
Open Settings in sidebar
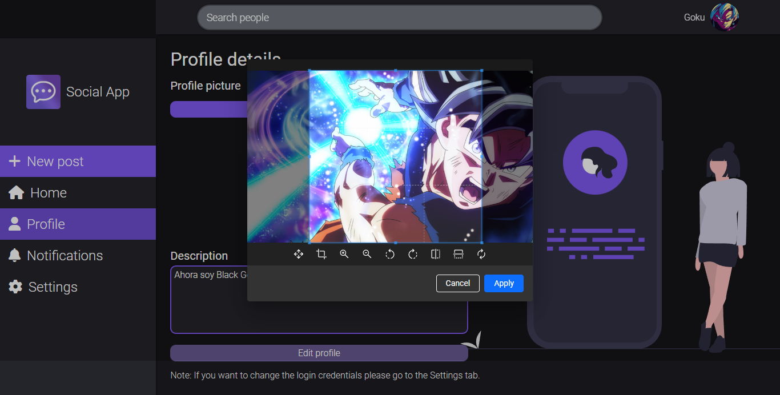click(x=78, y=287)
